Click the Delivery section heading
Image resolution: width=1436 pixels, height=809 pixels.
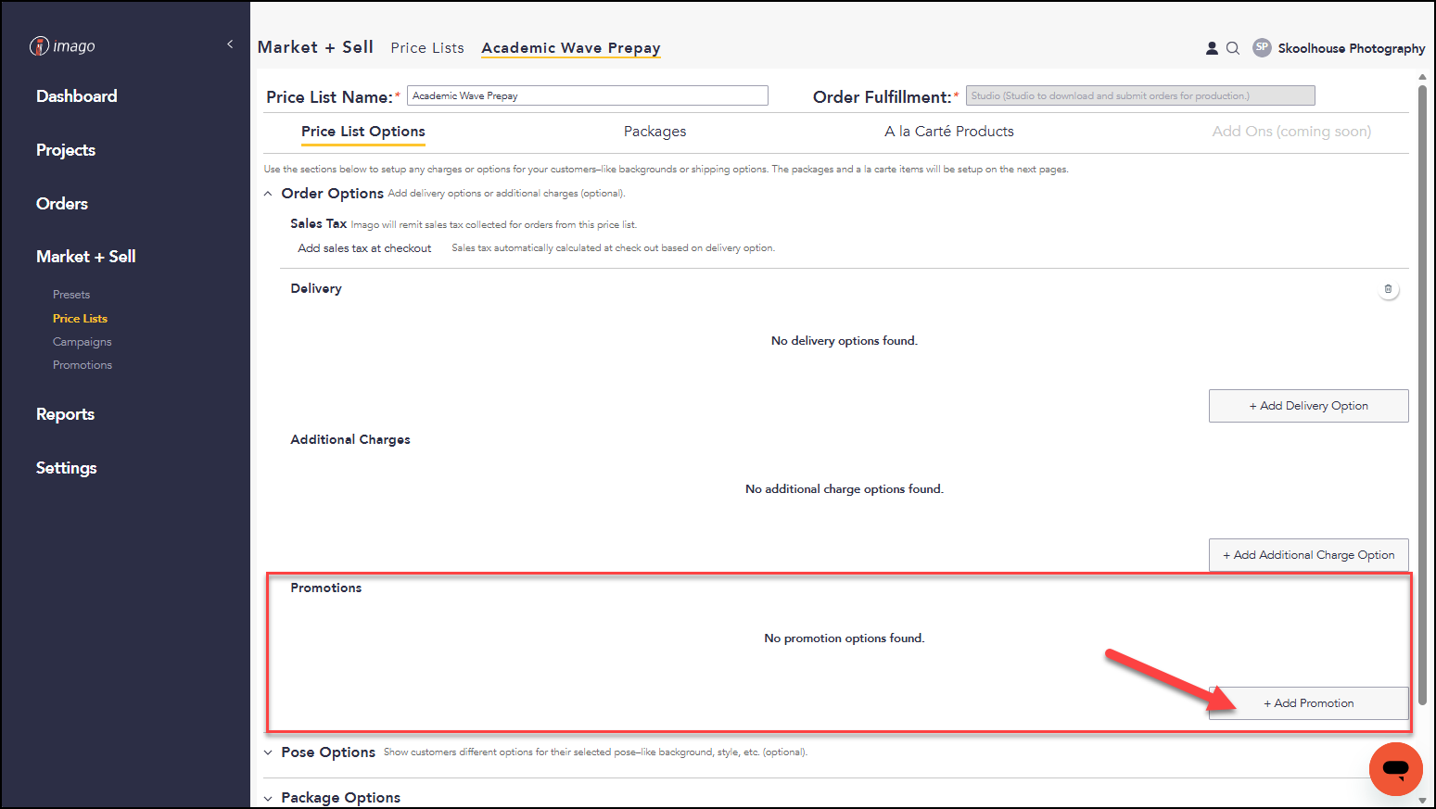click(x=316, y=289)
